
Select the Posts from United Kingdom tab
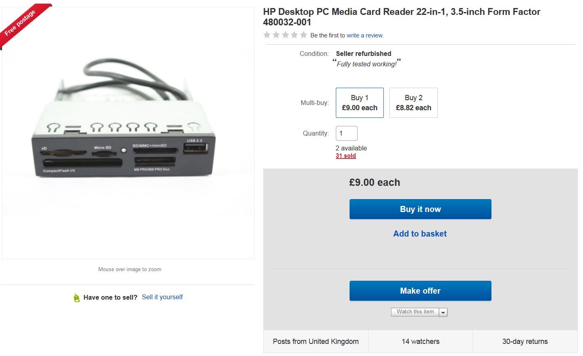coord(316,342)
